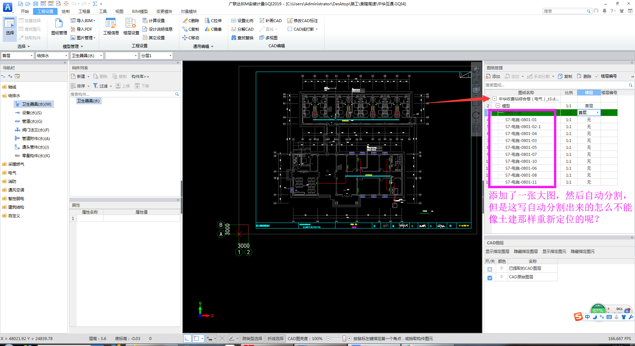The image size is (635, 346).
Task: Click C镜像 mirror tool
Action: (213, 29)
